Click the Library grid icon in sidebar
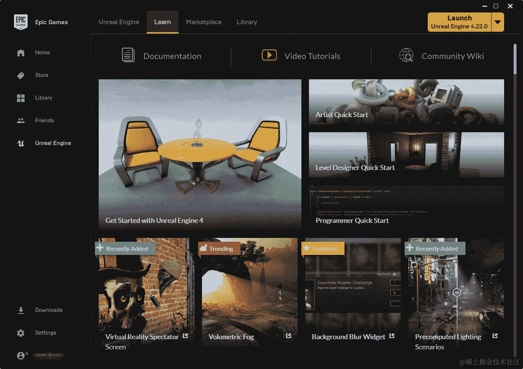Screen dimensions: 523x369 coord(21,98)
